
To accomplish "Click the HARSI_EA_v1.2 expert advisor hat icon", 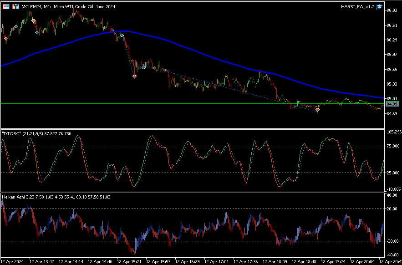I will [379, 7].
